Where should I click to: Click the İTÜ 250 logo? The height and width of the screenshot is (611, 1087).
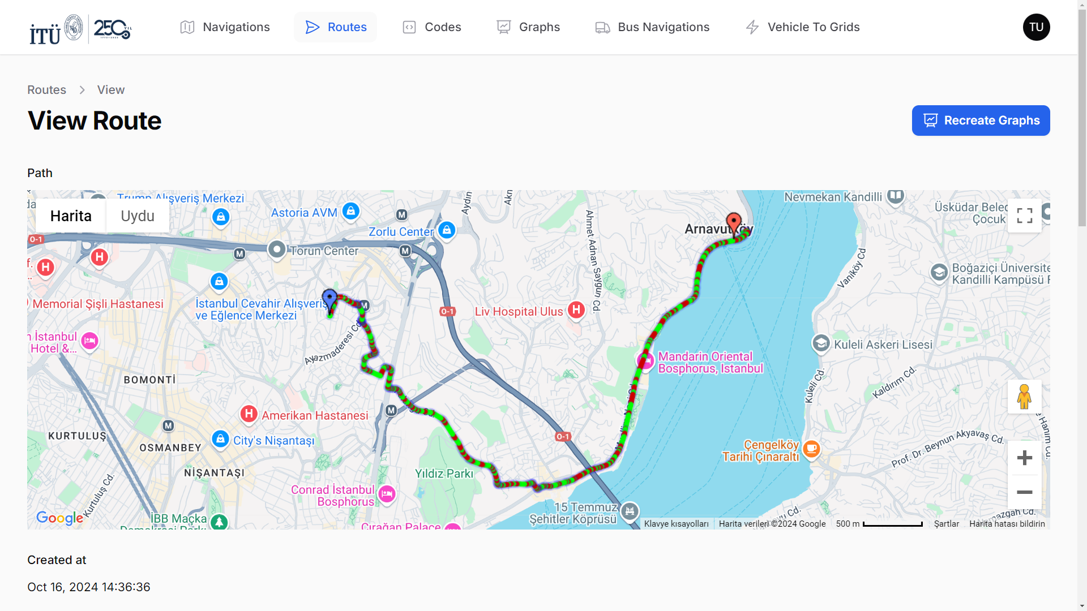click(81, 28)
